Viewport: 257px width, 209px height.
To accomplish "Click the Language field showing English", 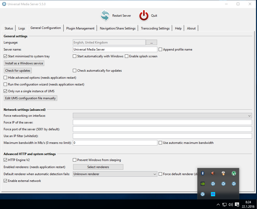I will click(109, 42).
